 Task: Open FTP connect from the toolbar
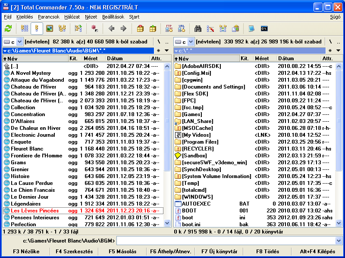click(169, 28)
